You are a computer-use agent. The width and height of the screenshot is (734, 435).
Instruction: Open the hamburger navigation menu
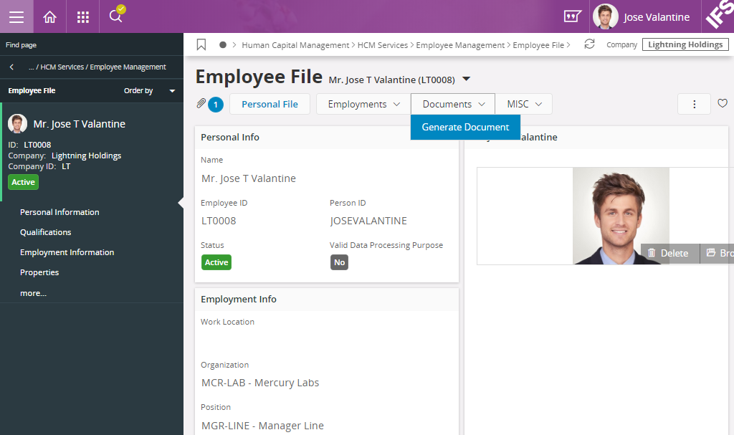[16, 16]
